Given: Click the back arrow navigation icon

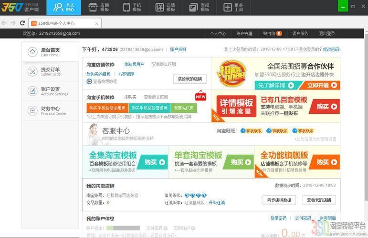Looking at the screenshot, I should [4, 23].
